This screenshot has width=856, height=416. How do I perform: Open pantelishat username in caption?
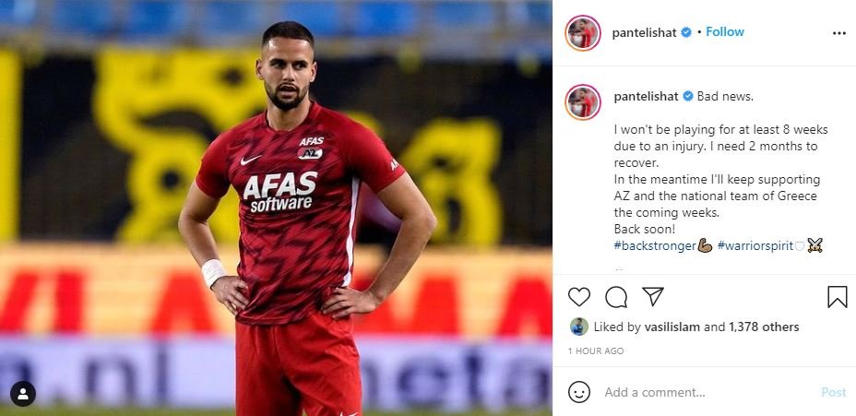646,97
